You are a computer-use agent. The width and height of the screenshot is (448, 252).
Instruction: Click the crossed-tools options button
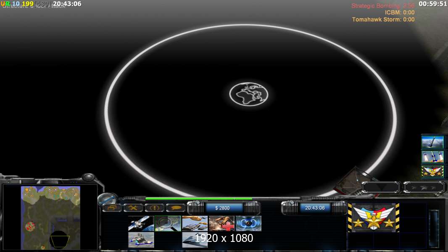pyautogui.click(x=133, y=208)
